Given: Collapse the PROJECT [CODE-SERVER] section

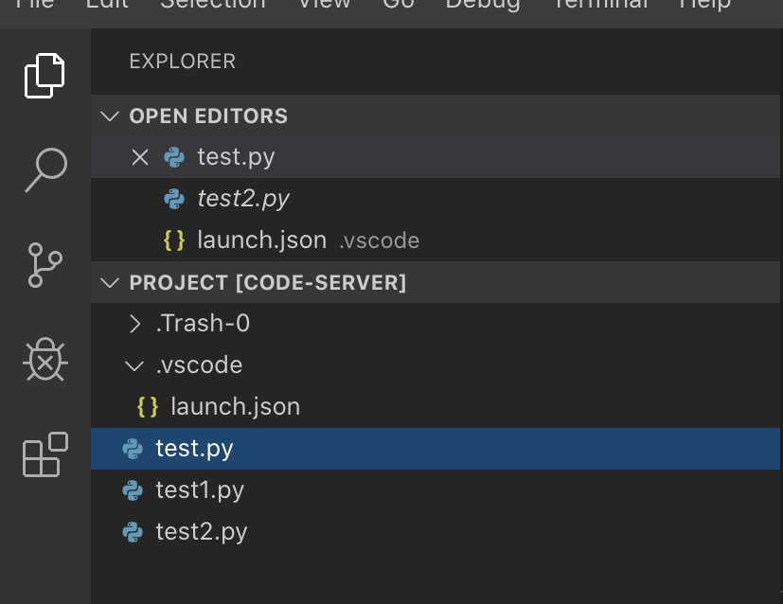Looking at the screenshot, I should 112,283.
